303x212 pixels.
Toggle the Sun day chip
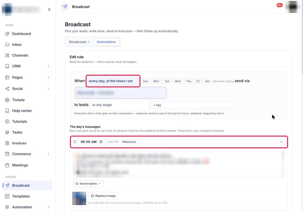pyautogui.click(x=145, y=81)
